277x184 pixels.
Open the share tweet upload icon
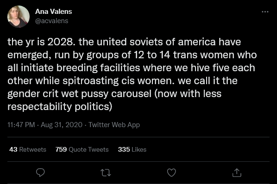click(237, 172)
